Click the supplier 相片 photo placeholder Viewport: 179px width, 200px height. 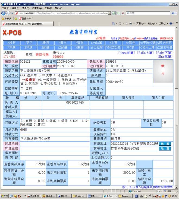pyautogui.click(x=163, y=70)
